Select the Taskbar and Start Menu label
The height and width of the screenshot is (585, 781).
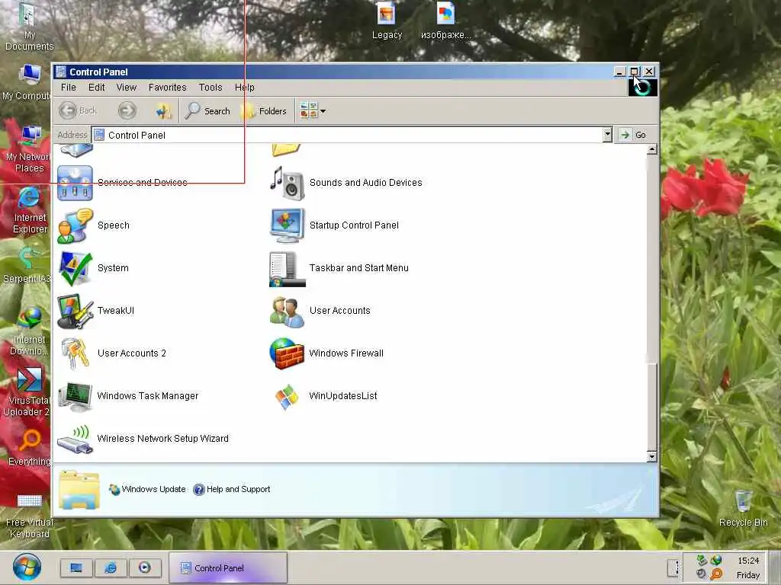pos(358,268)
